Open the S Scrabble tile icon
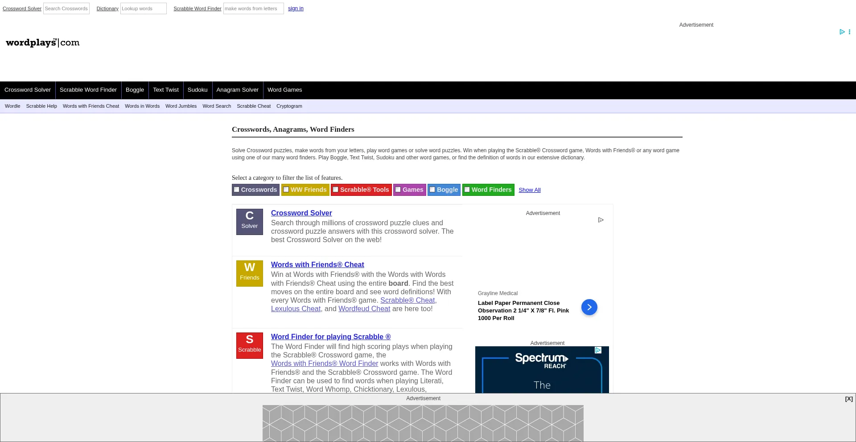The width and height of the screenshot is (856, 442). pos(250,345)
